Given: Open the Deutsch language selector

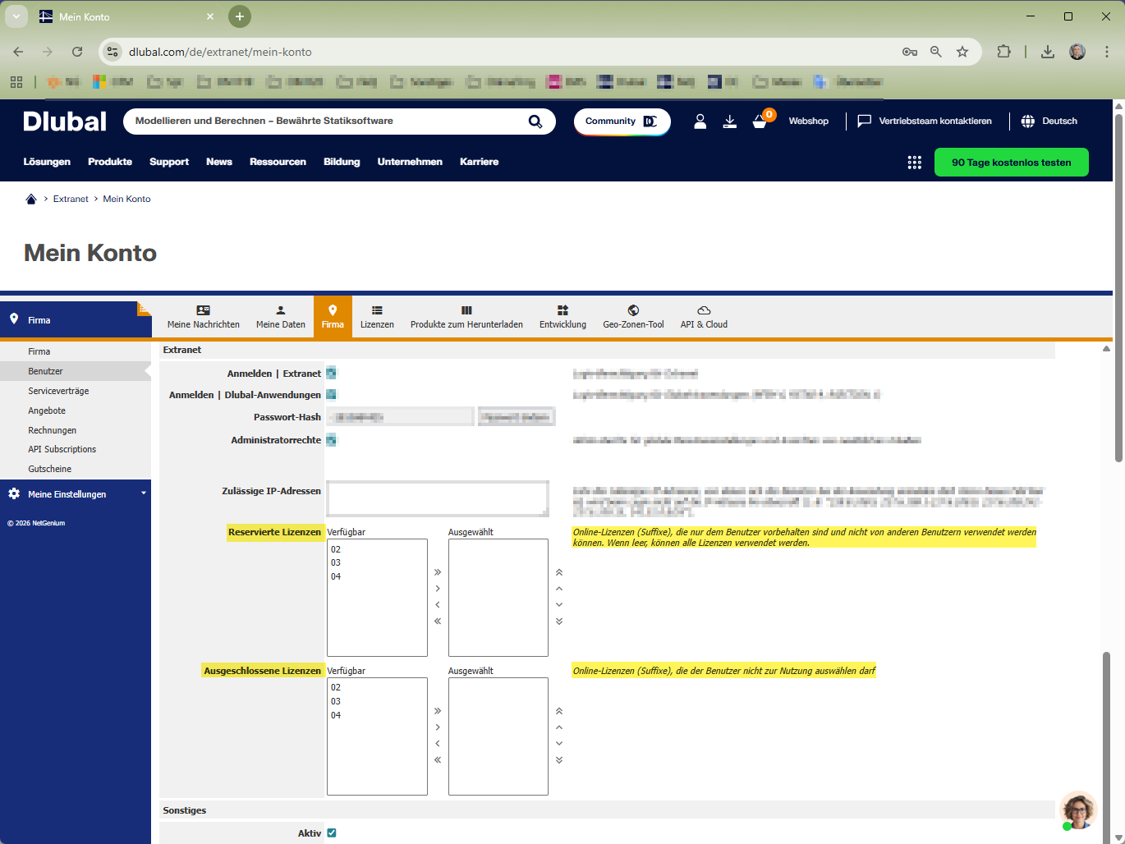Looking at the screenshot, I should point(1049,122).
